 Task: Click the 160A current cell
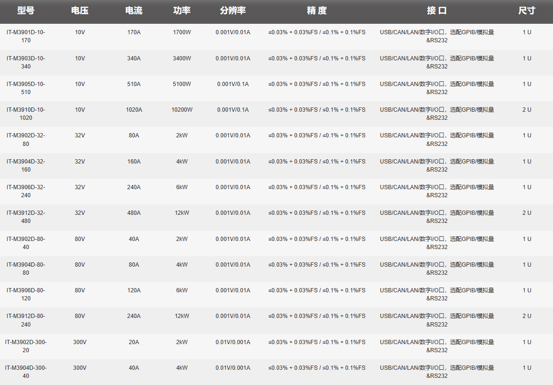134,162
